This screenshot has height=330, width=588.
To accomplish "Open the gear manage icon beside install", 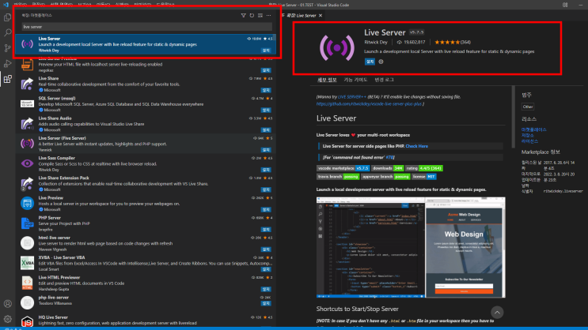I will (x=381, y=62).
